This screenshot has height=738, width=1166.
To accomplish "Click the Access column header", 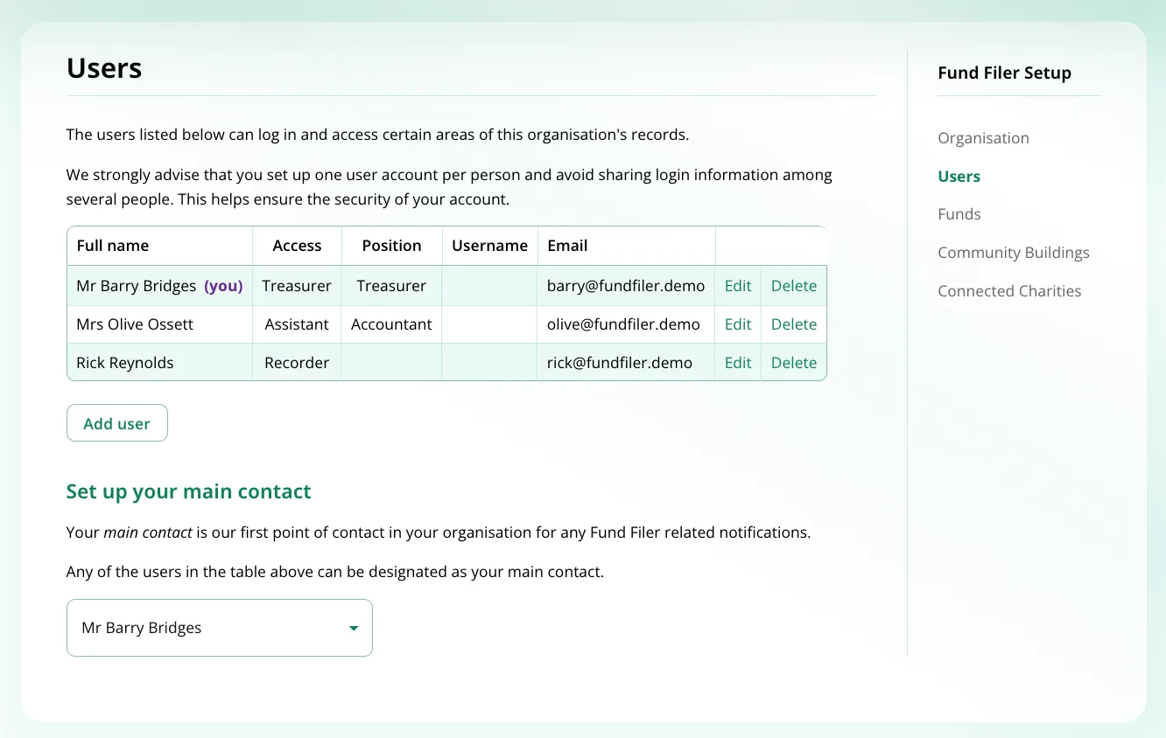I will coord(297,246).
